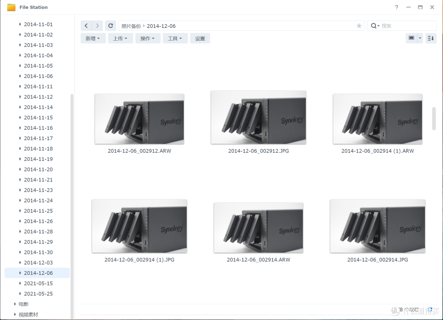Viewport: 443px width, 320px height.
Task: Open the sort order options
Action: [x=431, y=38]
